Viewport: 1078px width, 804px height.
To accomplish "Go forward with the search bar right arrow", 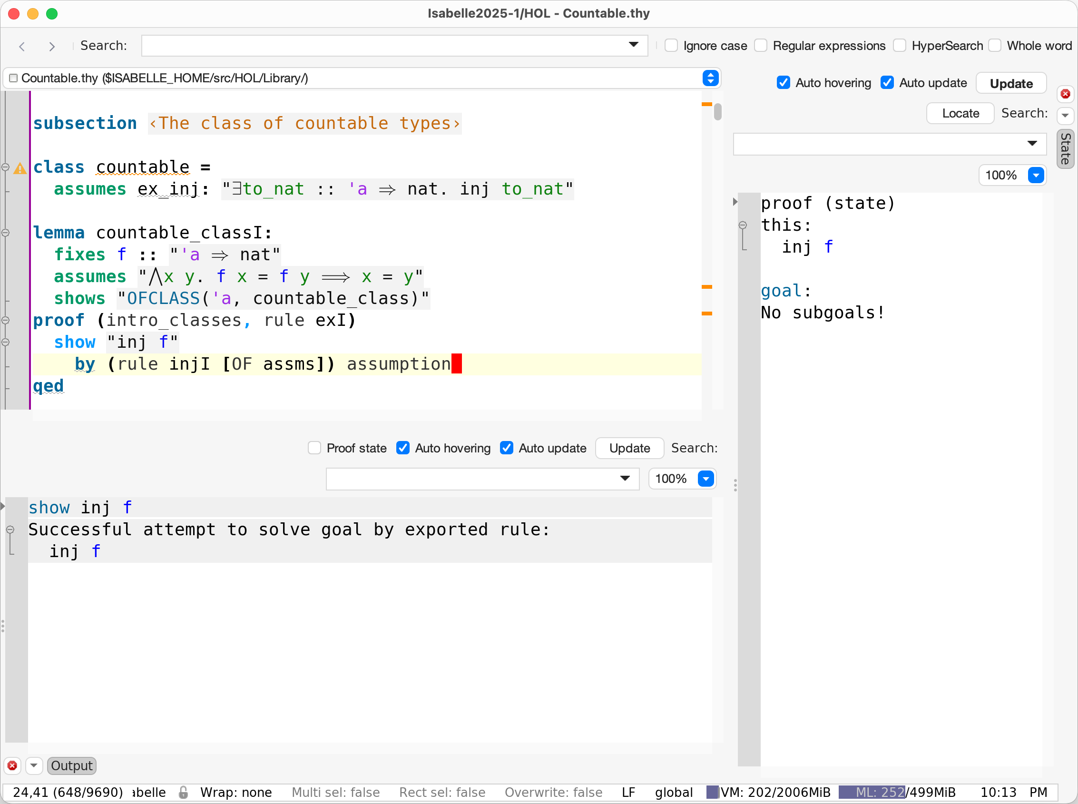I will click(x=51, y=46).
